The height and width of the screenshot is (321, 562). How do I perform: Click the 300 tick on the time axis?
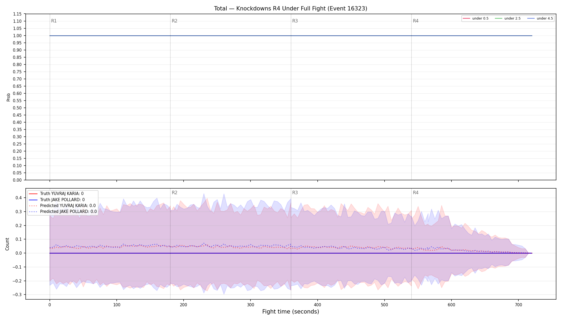pyautogui.click(x=250, y=305)
